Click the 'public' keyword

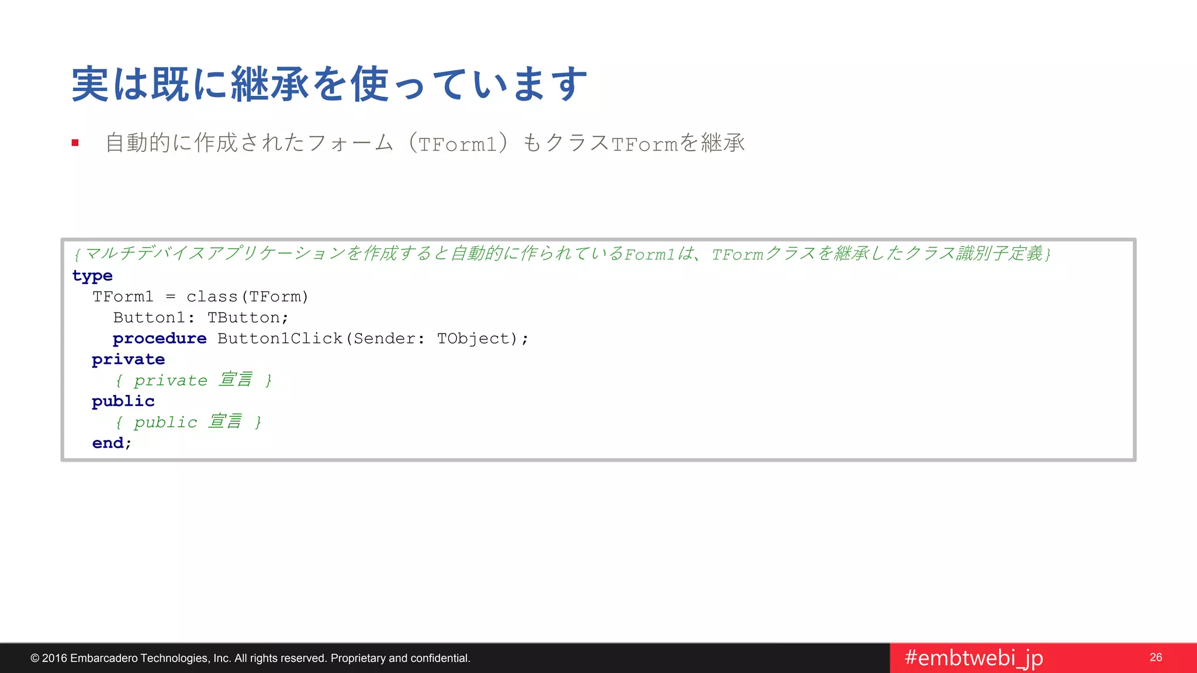pos(123,401)
